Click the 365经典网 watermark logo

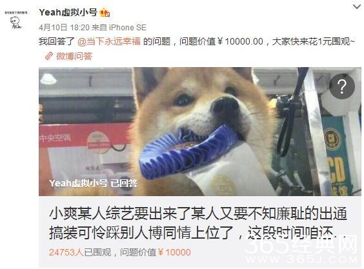click(301, 250)
